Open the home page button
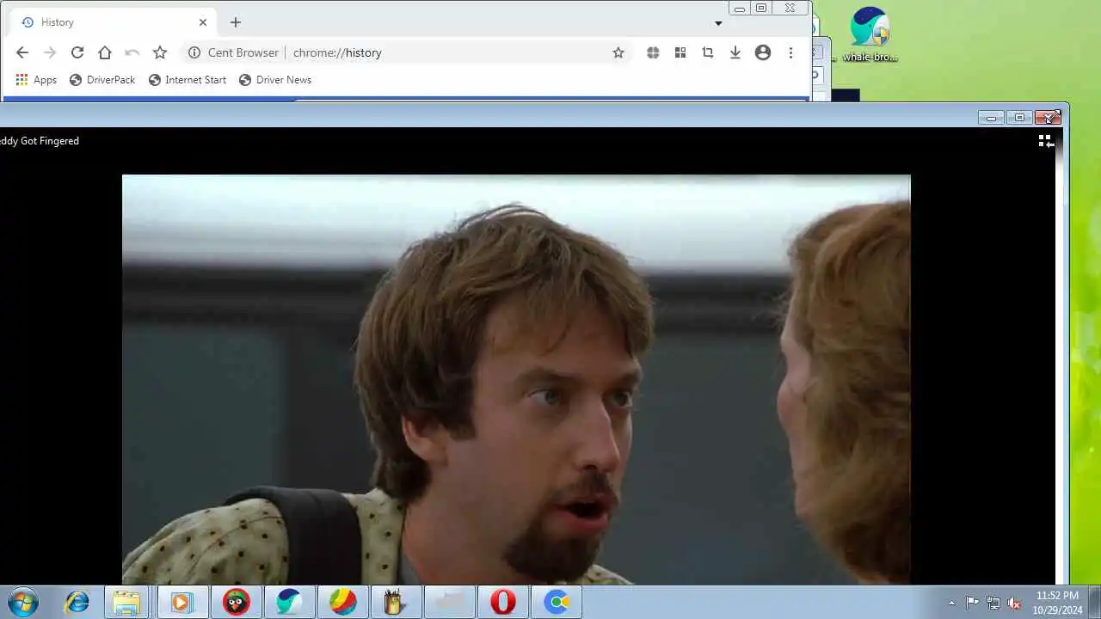This screenshot has width=1101, height=619. click(105, 52)
